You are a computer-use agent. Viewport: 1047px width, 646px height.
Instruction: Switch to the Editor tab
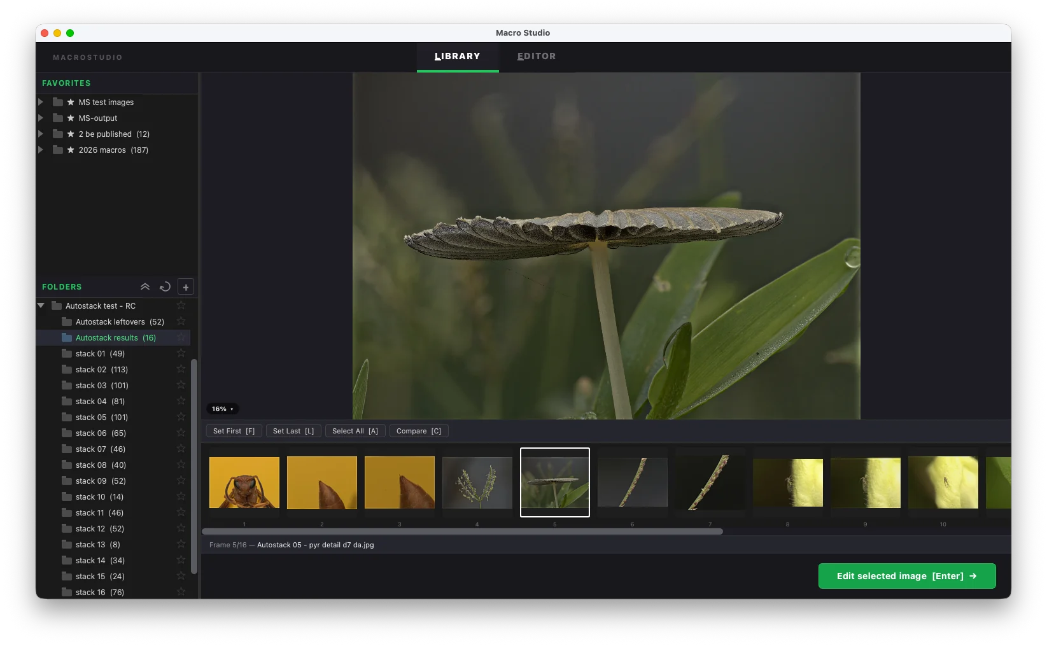(537, 57)
